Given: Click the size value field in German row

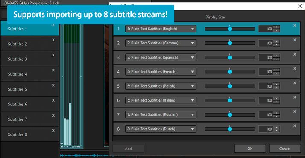Looking at the screenshot, I should [266, 43].
